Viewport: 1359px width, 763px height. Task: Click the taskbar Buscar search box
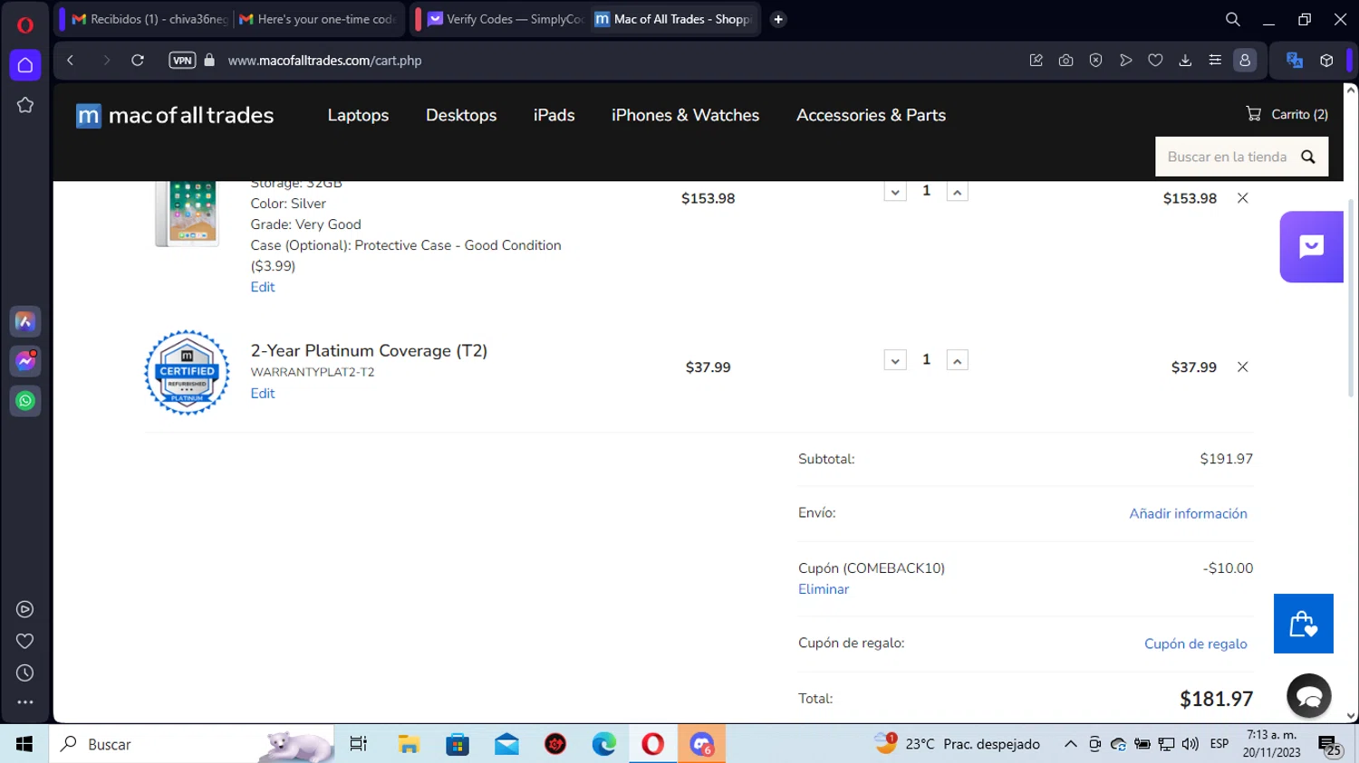192,744
